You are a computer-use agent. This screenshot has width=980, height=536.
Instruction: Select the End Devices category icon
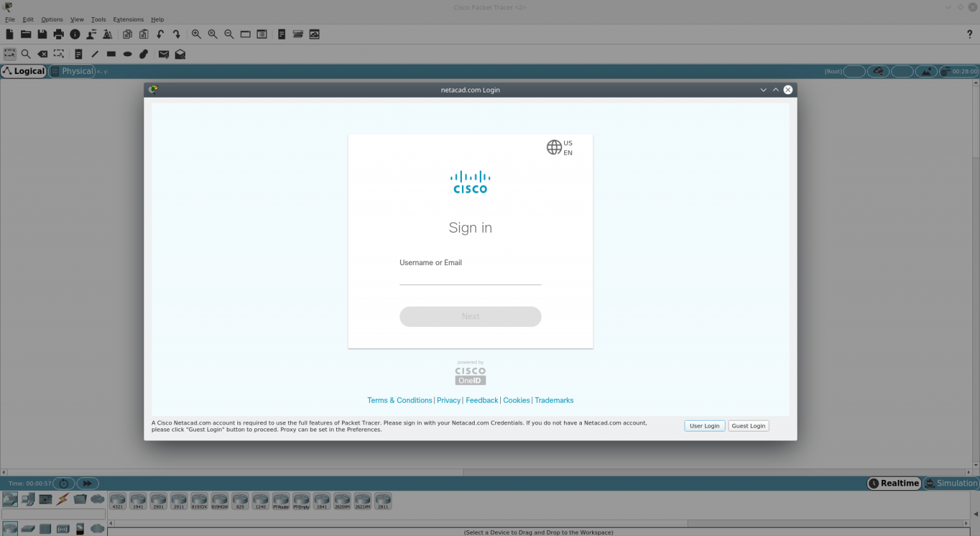[x=27, y=499]
